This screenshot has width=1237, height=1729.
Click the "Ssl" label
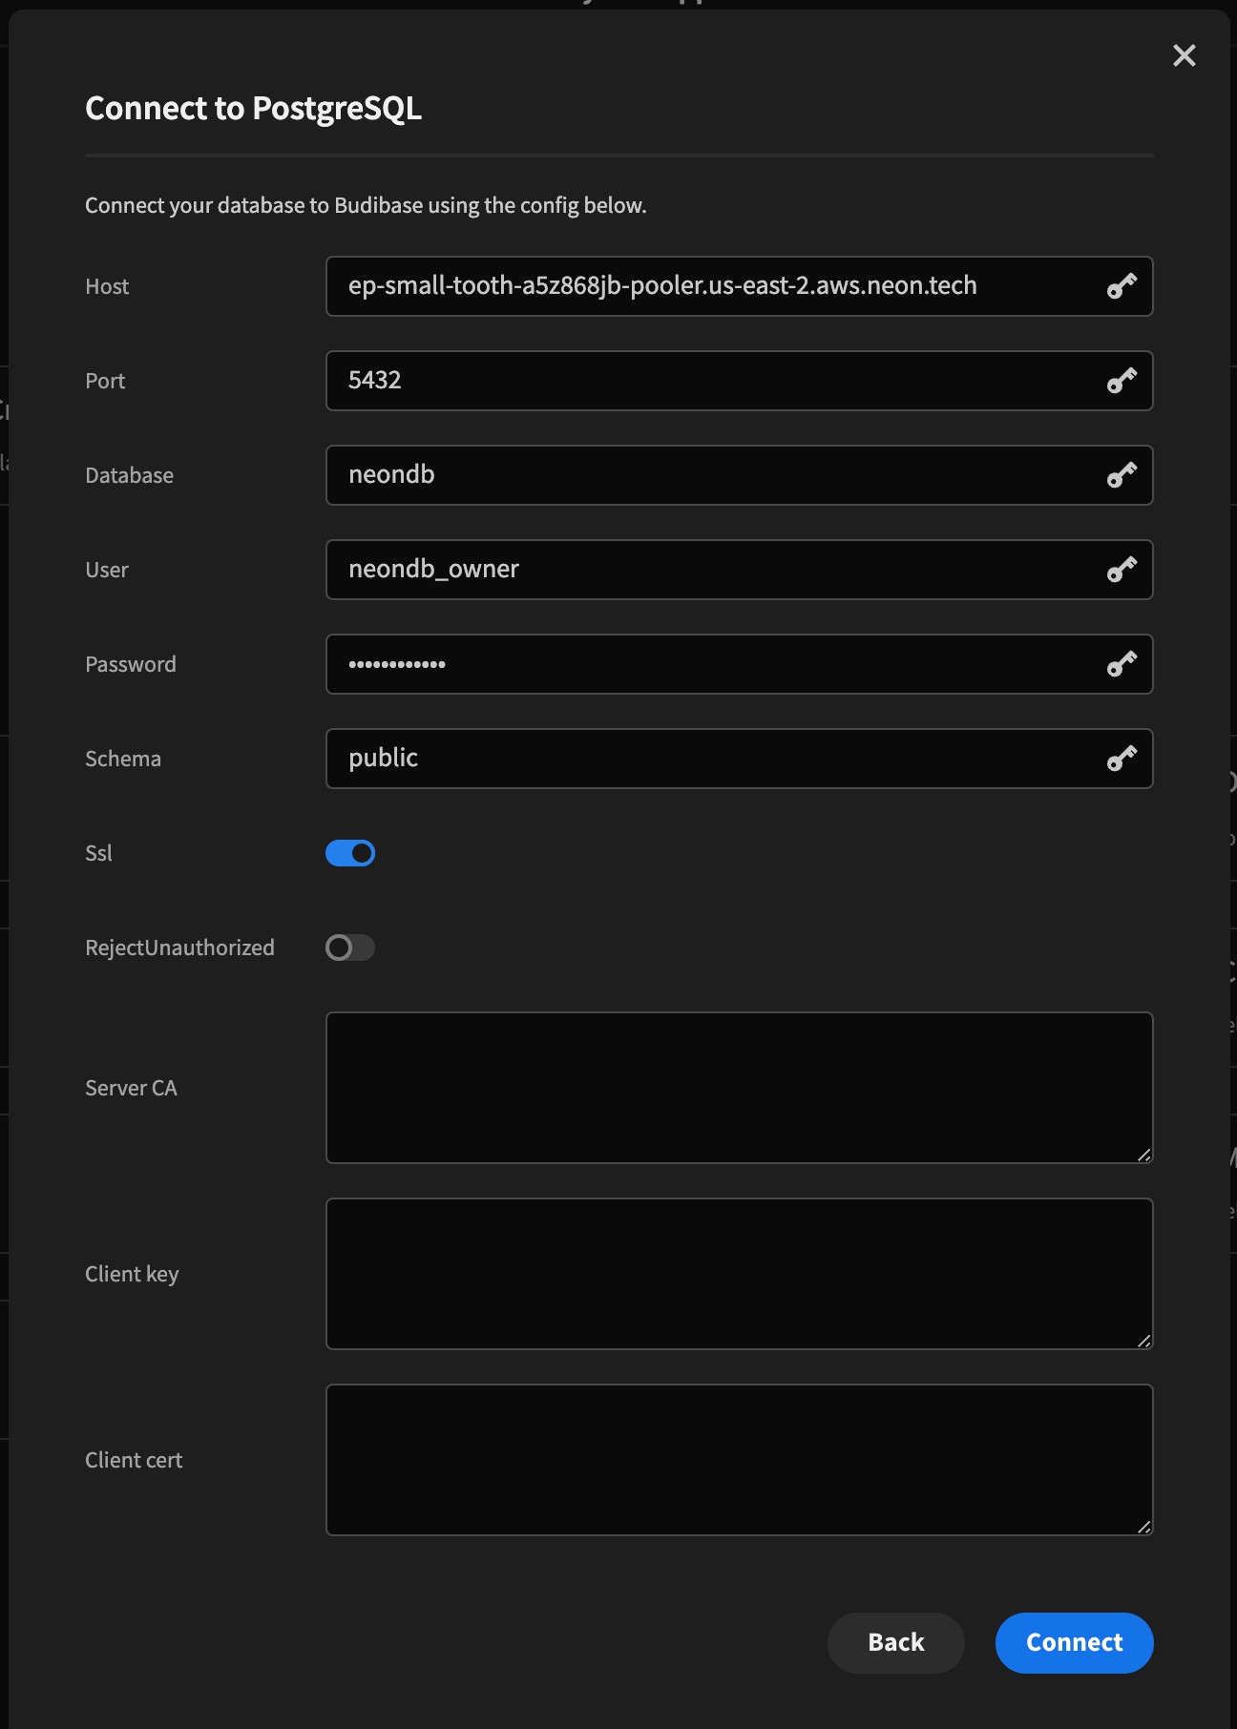tap(98, 853)
